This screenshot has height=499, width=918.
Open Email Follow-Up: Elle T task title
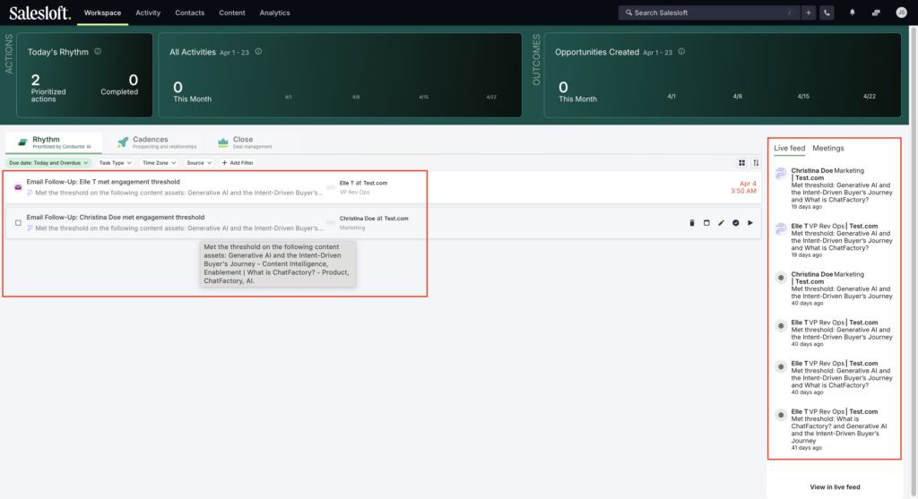point(103,182)
